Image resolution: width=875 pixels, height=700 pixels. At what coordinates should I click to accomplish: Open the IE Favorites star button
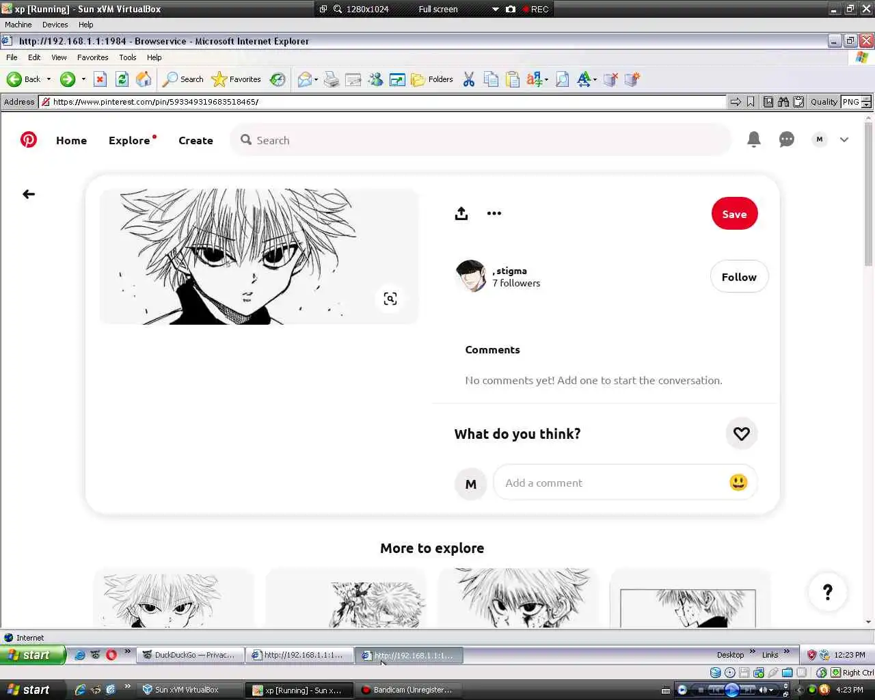(x=237, y=79)
